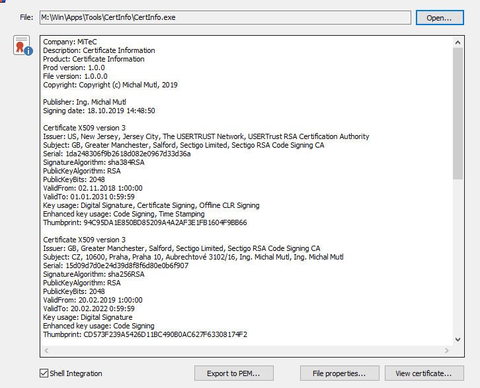Click 'ValidTo: 20.02.2022 0:59:59' line
Image resolution: width=480 pixels, height=388 pixels.
89,309
